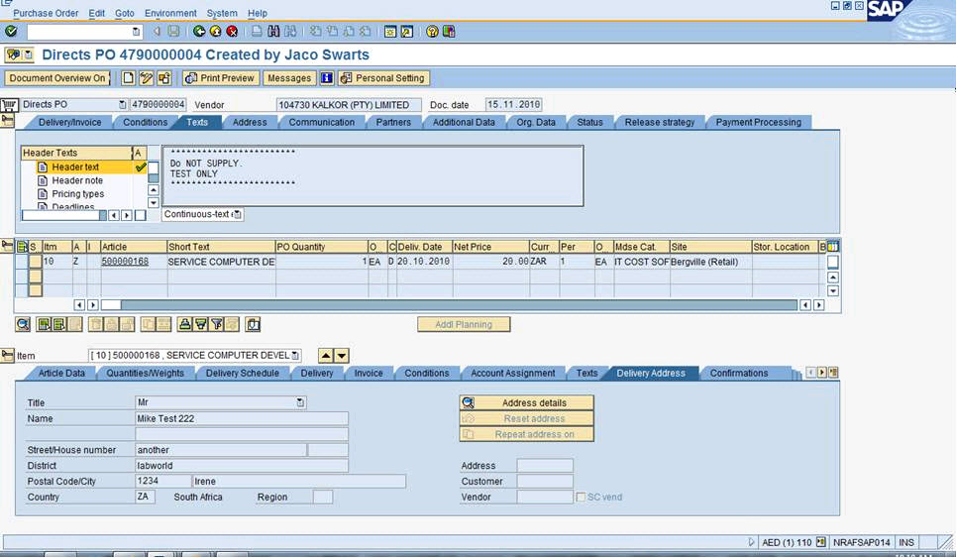The height and width of the screenshot is (558, 957).
Task: Switch to the Delivery/Invoice header tab
Action: tap(69, 122)
